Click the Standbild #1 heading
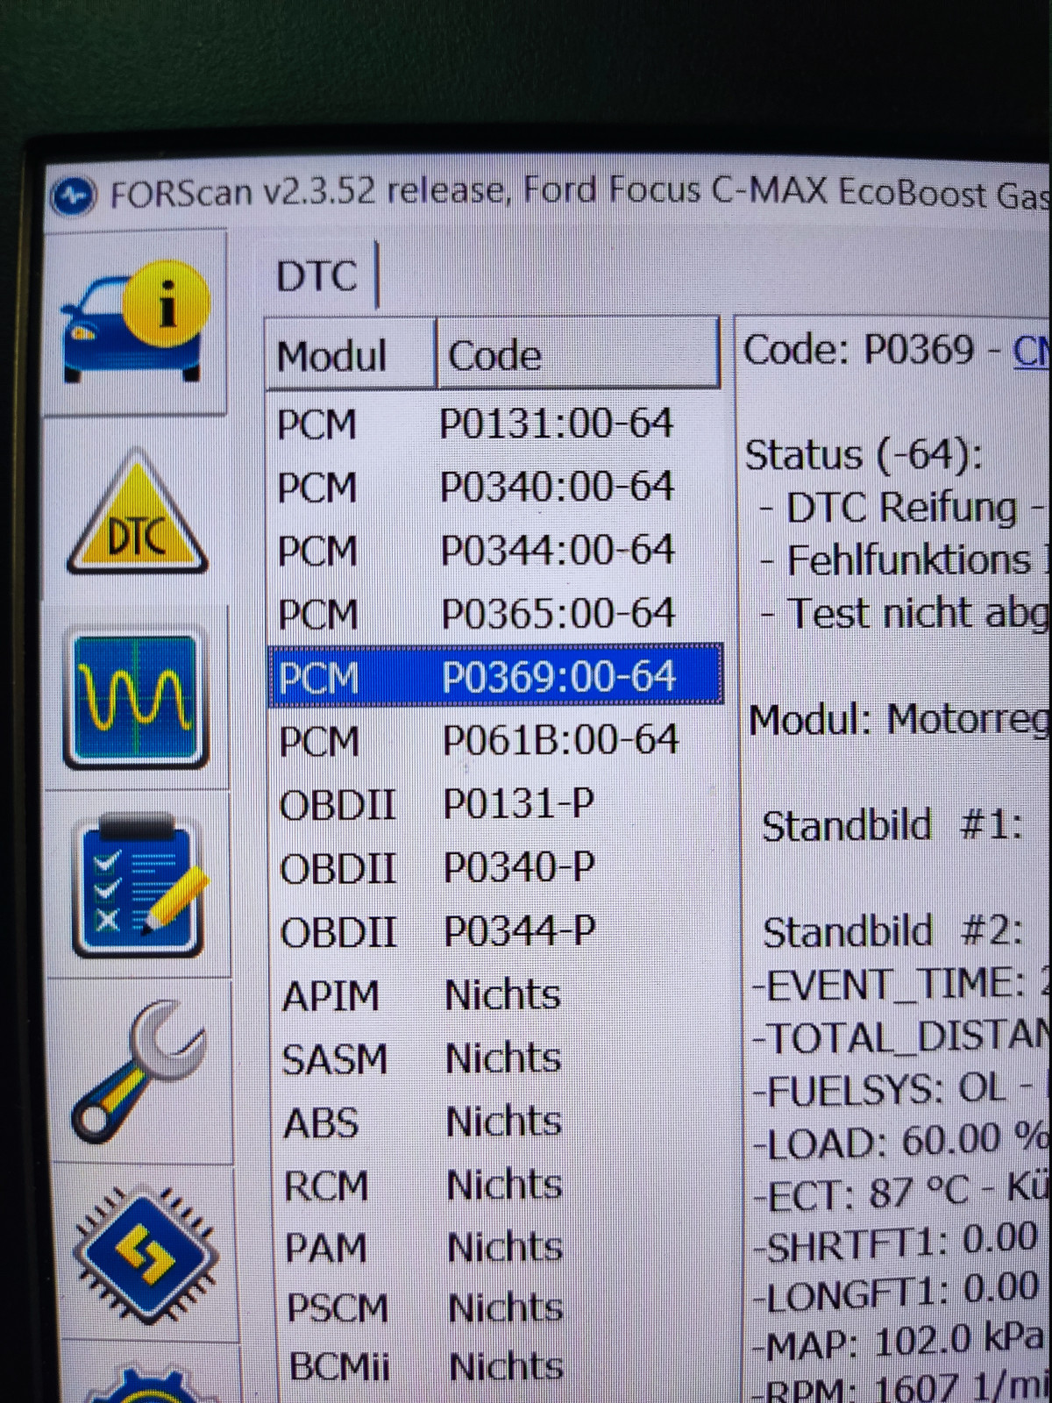This screenshot has height=1403, width=1052. (x=892, y=826)
